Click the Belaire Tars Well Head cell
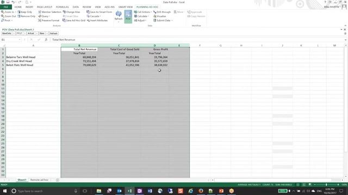The image size is (348, 195). click(33, 57)
